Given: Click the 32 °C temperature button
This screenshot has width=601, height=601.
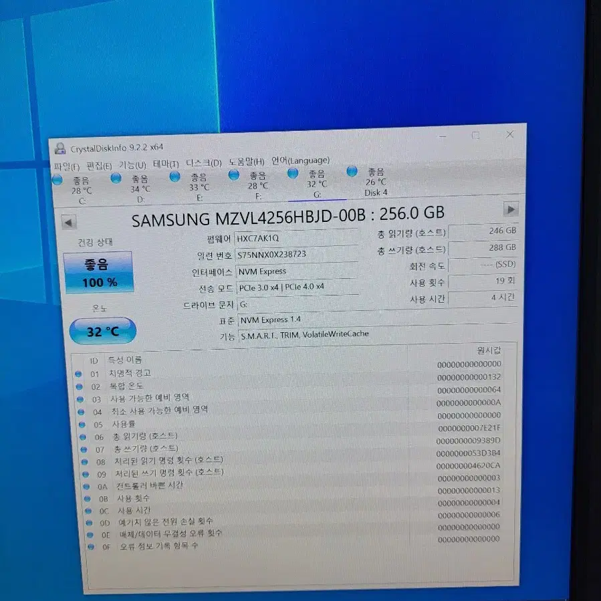Looking at the screenshot, I should tap(103, 331).
